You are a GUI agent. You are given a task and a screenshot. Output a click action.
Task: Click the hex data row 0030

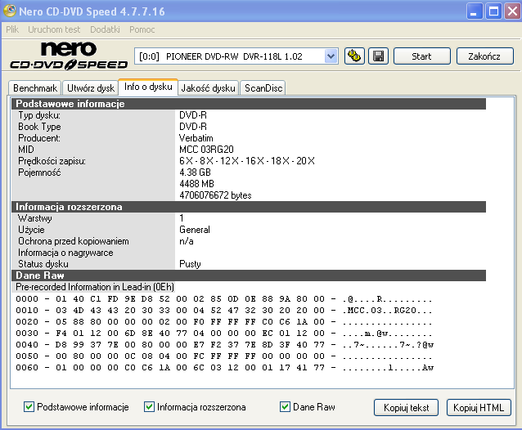pos(223,334)
